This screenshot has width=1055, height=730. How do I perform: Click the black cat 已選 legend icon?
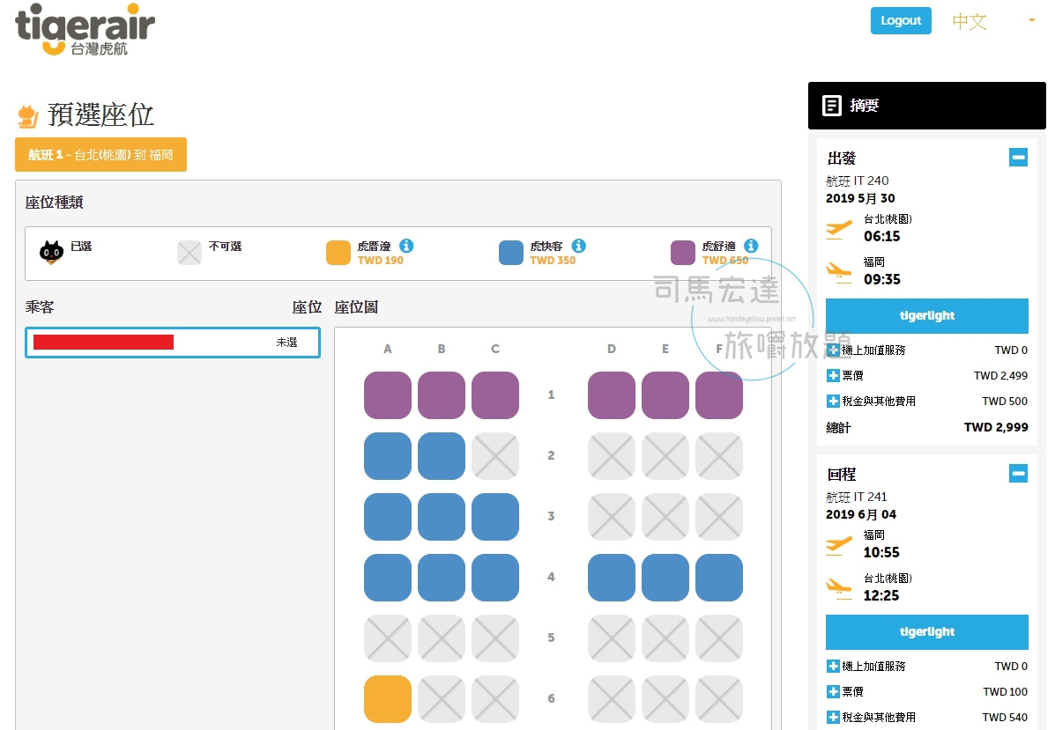point(52,252)
